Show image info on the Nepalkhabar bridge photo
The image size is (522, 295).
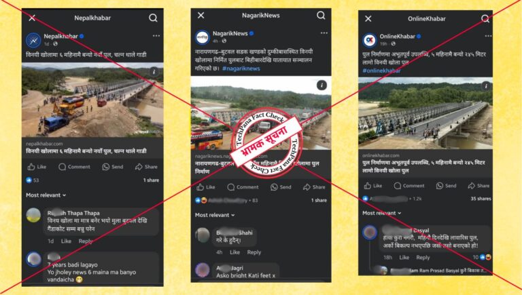pos(154,72)
